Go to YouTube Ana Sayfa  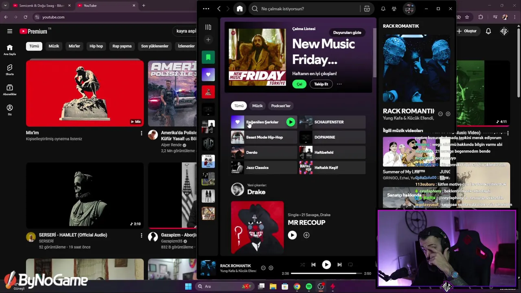[x=10, y=50]
